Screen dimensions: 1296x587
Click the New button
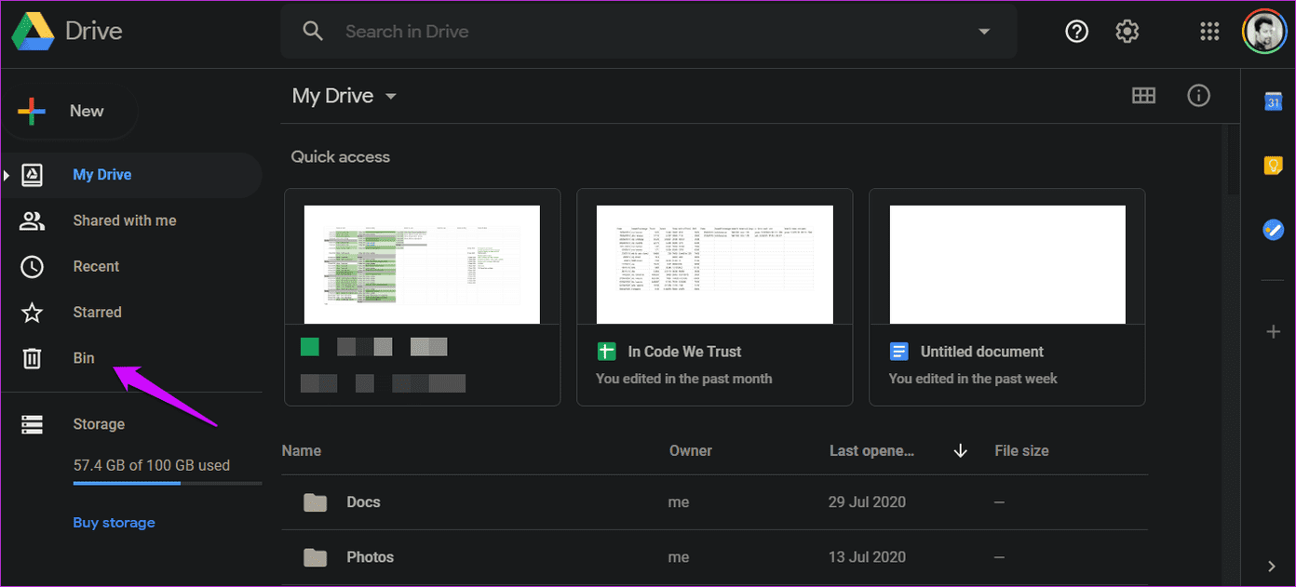71,112
